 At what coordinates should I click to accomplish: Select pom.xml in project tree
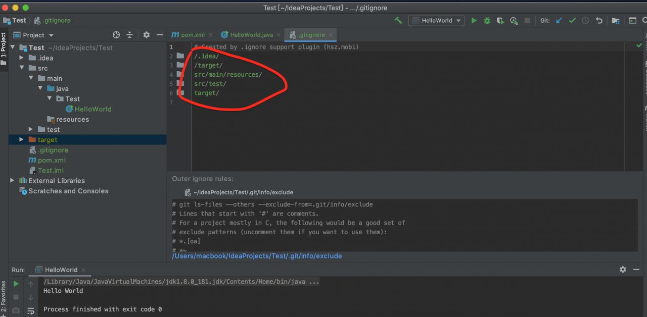tap(47, 160)
